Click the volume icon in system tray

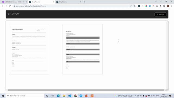[x=154, y=96]
